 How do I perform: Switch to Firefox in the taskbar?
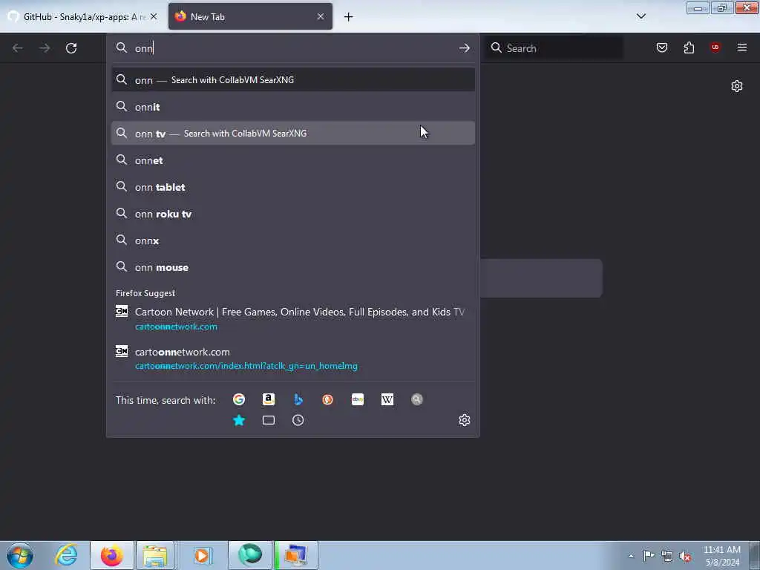point(112,555)
